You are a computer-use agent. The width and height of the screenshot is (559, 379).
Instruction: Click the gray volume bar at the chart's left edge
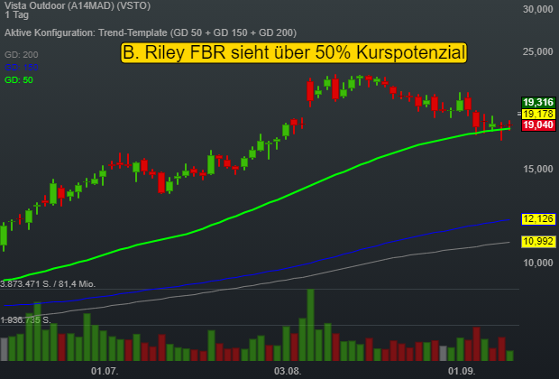click(4, 349)
